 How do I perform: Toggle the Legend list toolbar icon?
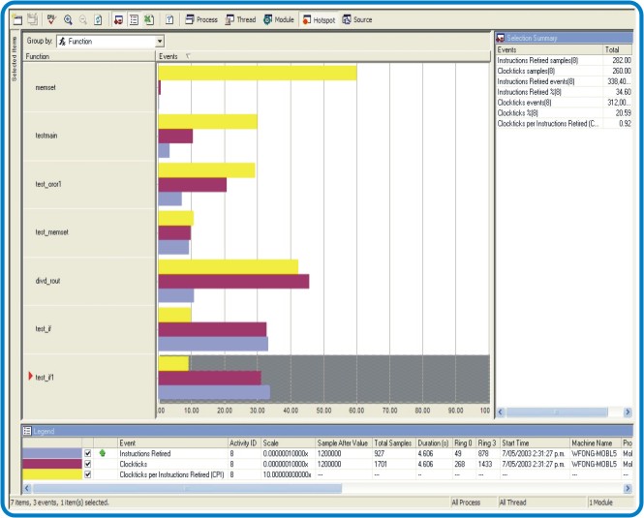click(x=134, y=19)
